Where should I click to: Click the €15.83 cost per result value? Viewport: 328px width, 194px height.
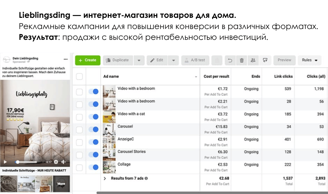[222, 127]
